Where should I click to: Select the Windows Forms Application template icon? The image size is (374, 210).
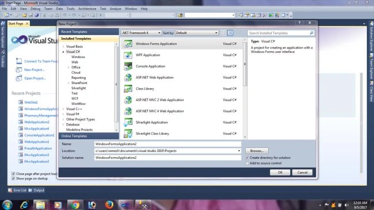coord(128,44)
